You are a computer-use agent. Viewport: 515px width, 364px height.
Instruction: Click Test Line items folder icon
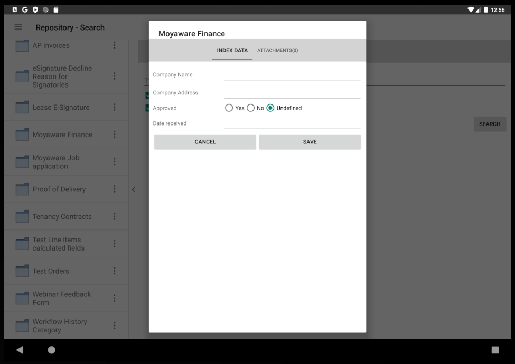pyautogui.click(x=22, y=244)
